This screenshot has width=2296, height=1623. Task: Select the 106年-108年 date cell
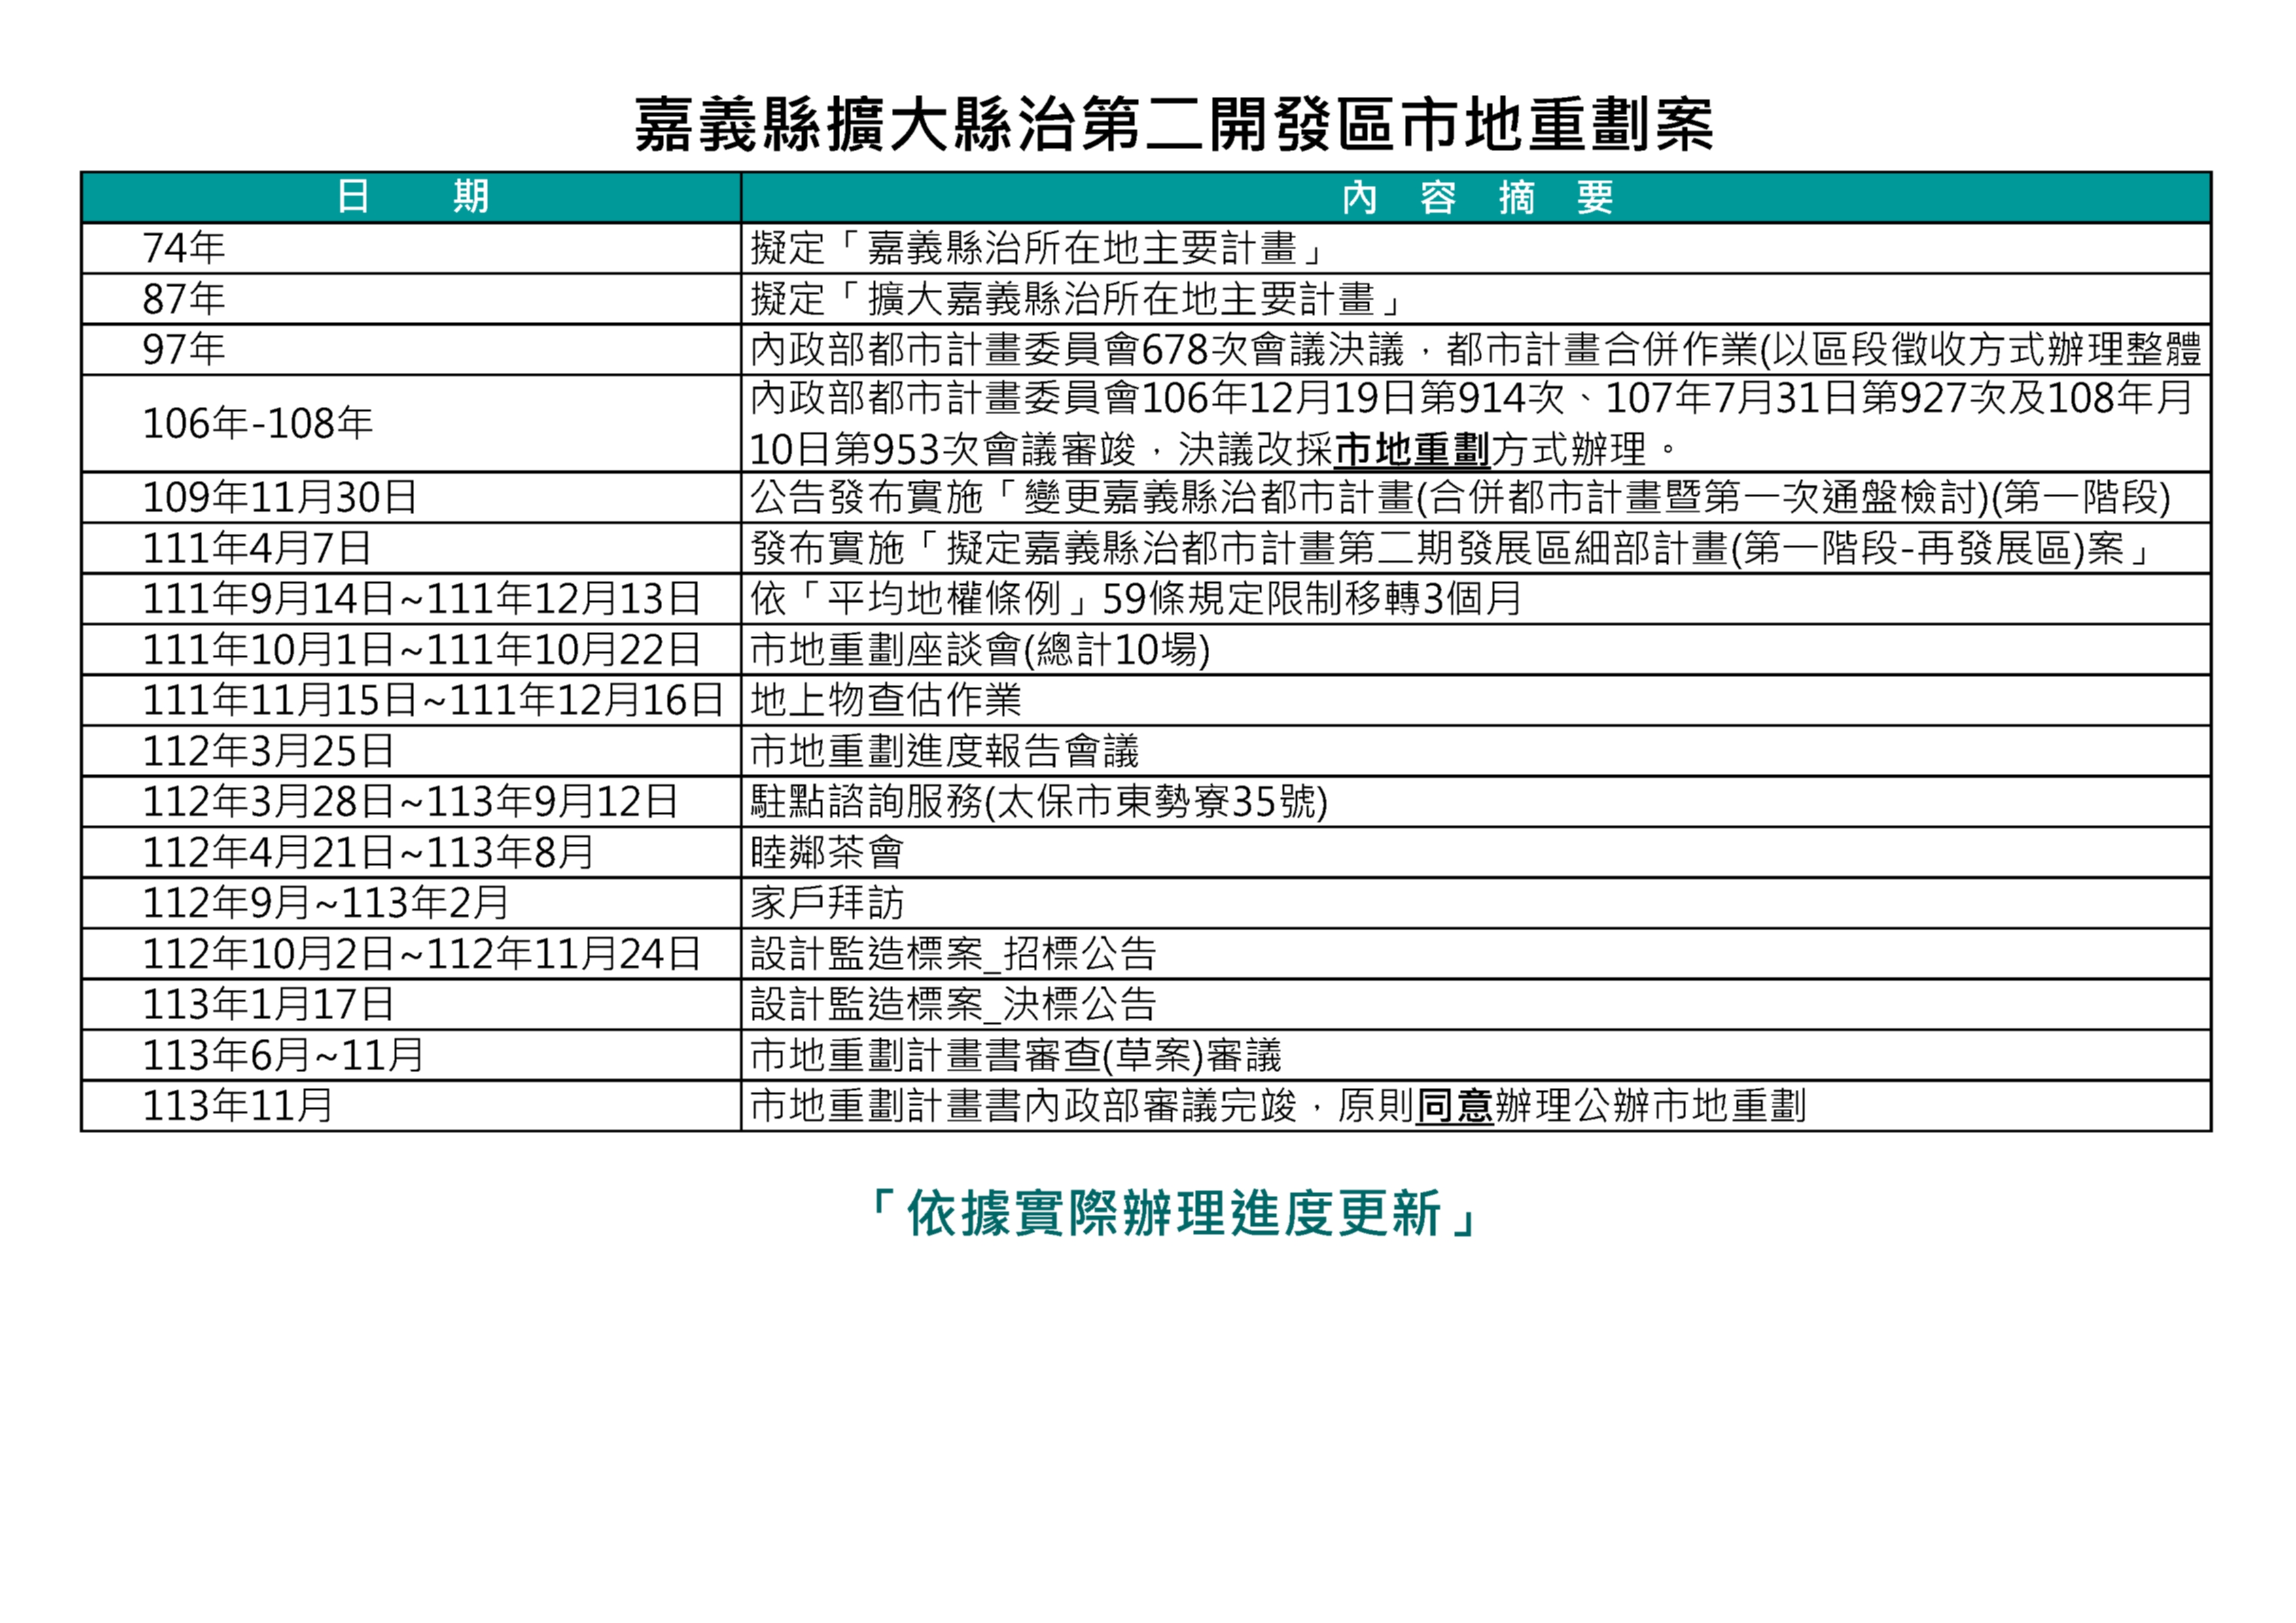point(411,424)
